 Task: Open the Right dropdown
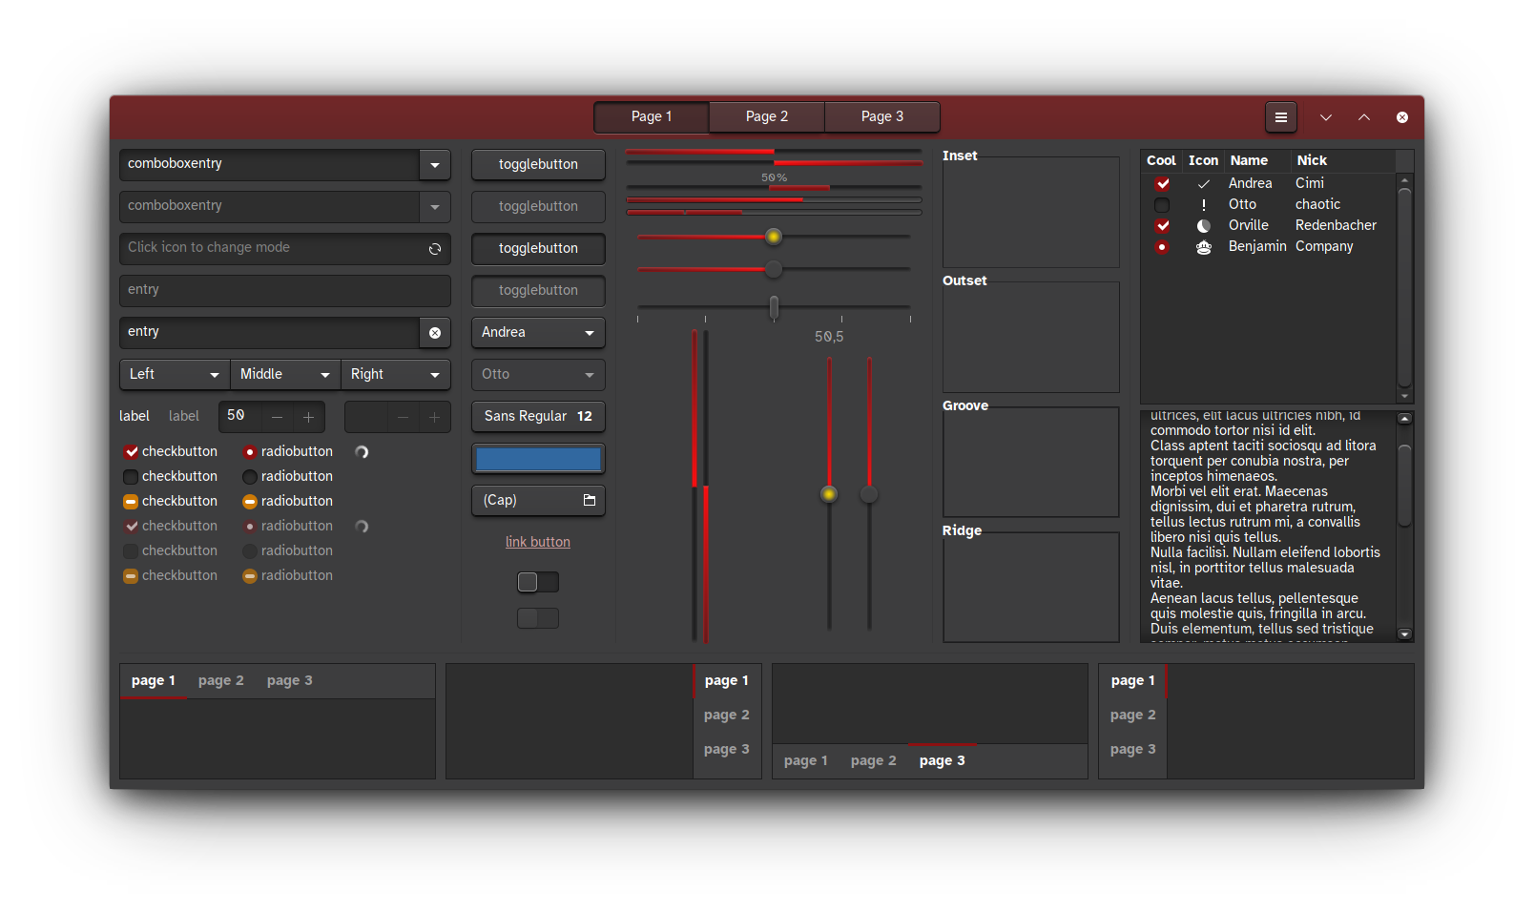pos(396,375)
